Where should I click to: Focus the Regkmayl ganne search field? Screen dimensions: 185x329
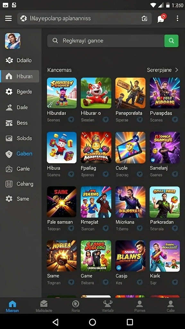(x=106, y=41)
